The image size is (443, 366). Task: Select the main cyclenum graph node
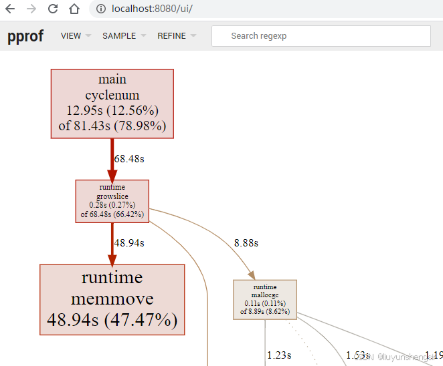(x=112, y=104)
